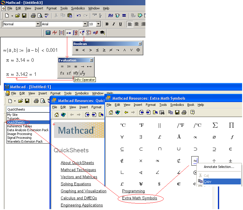
Task: Open Insert menu in Untitled:3 window
Action: (x=39, y=8)
